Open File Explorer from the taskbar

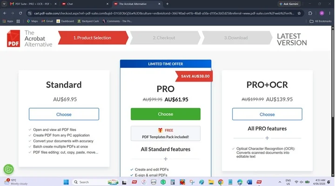[211, 182]
